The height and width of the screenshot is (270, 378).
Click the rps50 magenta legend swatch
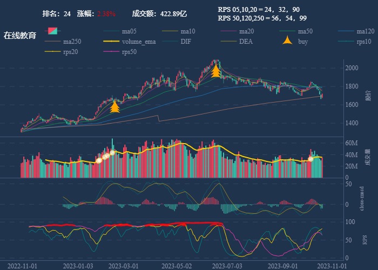[111, 52]
